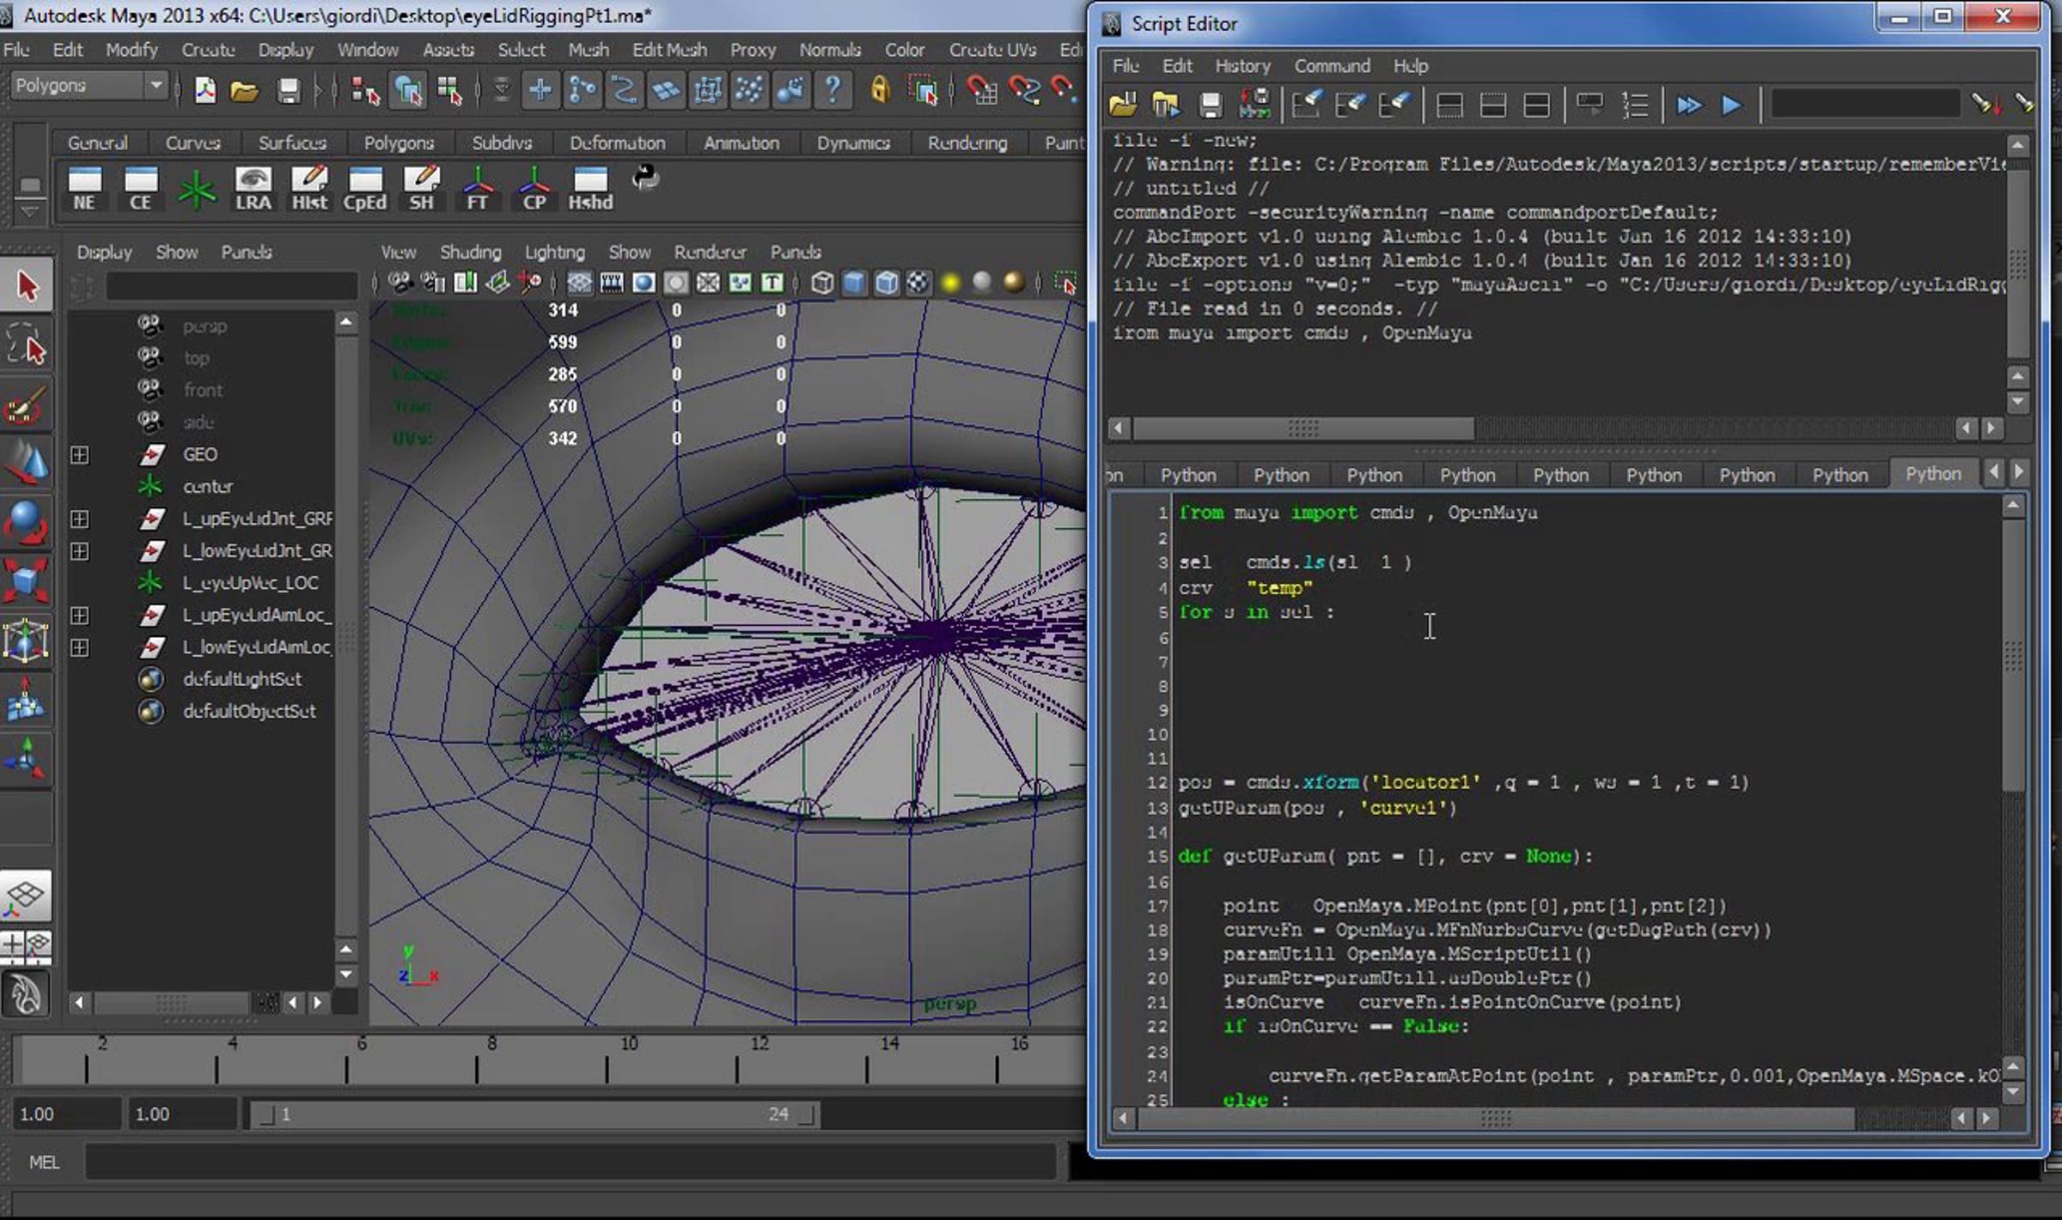Screen dimensions: 2062x1220
Task: Click the MEL command line input
Action: click(x=570, y=1162)
